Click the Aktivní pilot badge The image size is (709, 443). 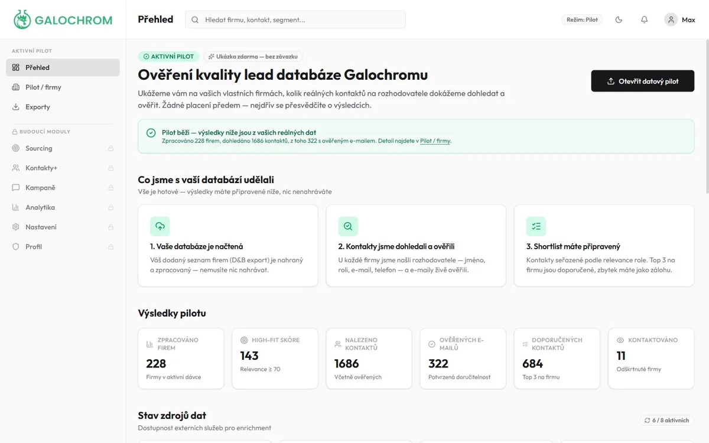tap(169, 57)
